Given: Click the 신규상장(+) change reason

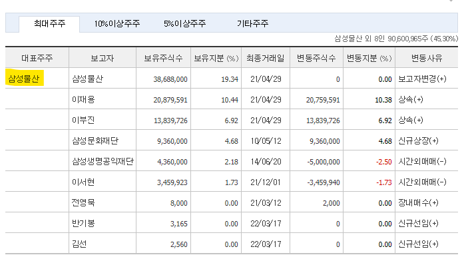Looking at the screenshot, I should (419, 140).
